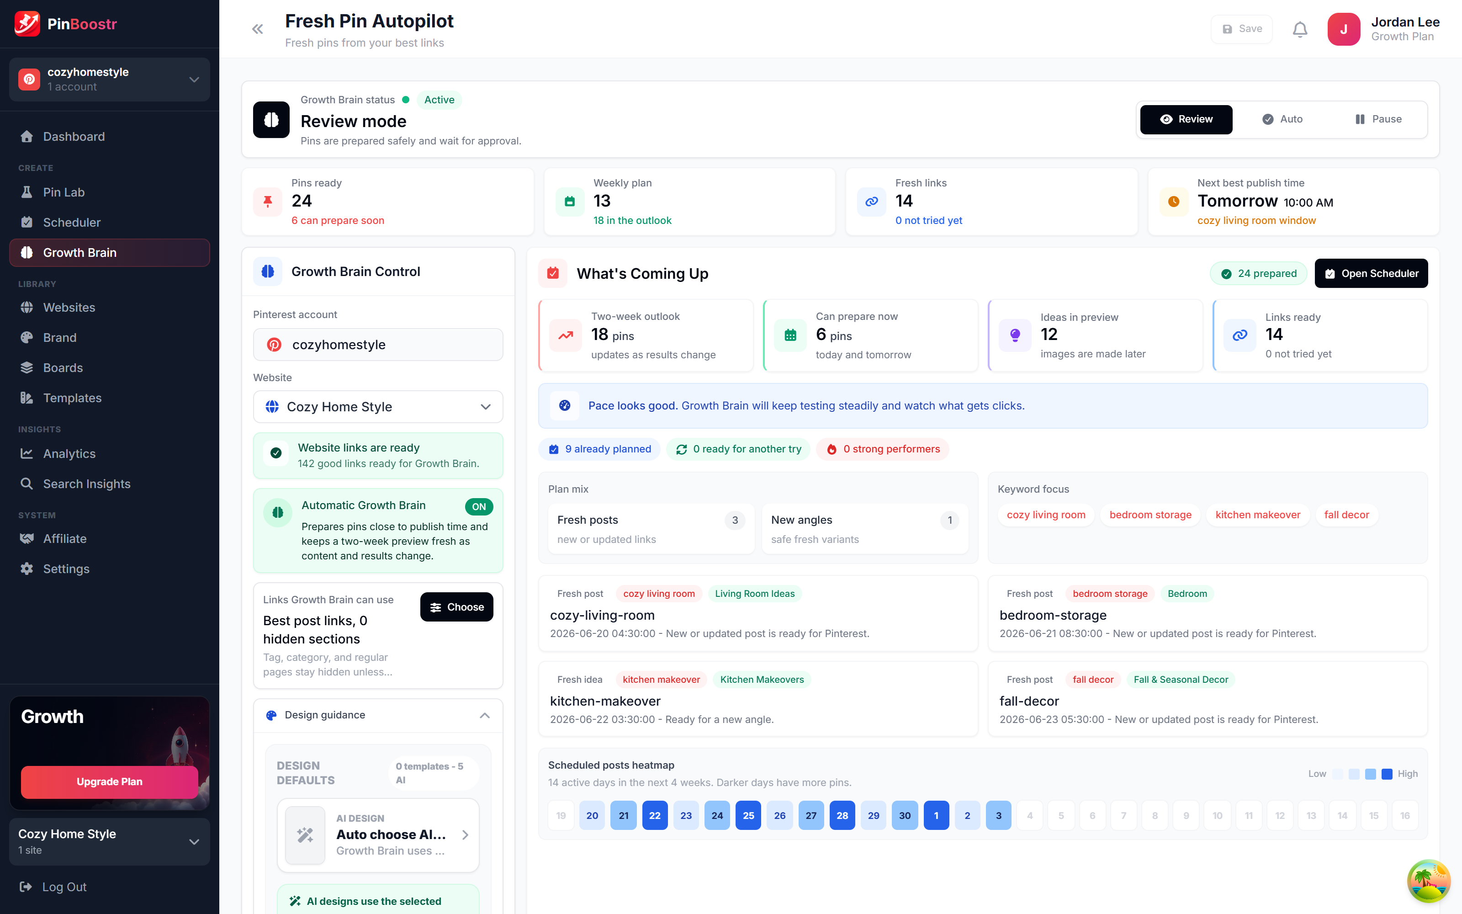Image resolution: width=1462 pixels, height=914 pixels.
Task: Click the cozyhomestyle Pinterest account field
Action: tap(378, 345)
